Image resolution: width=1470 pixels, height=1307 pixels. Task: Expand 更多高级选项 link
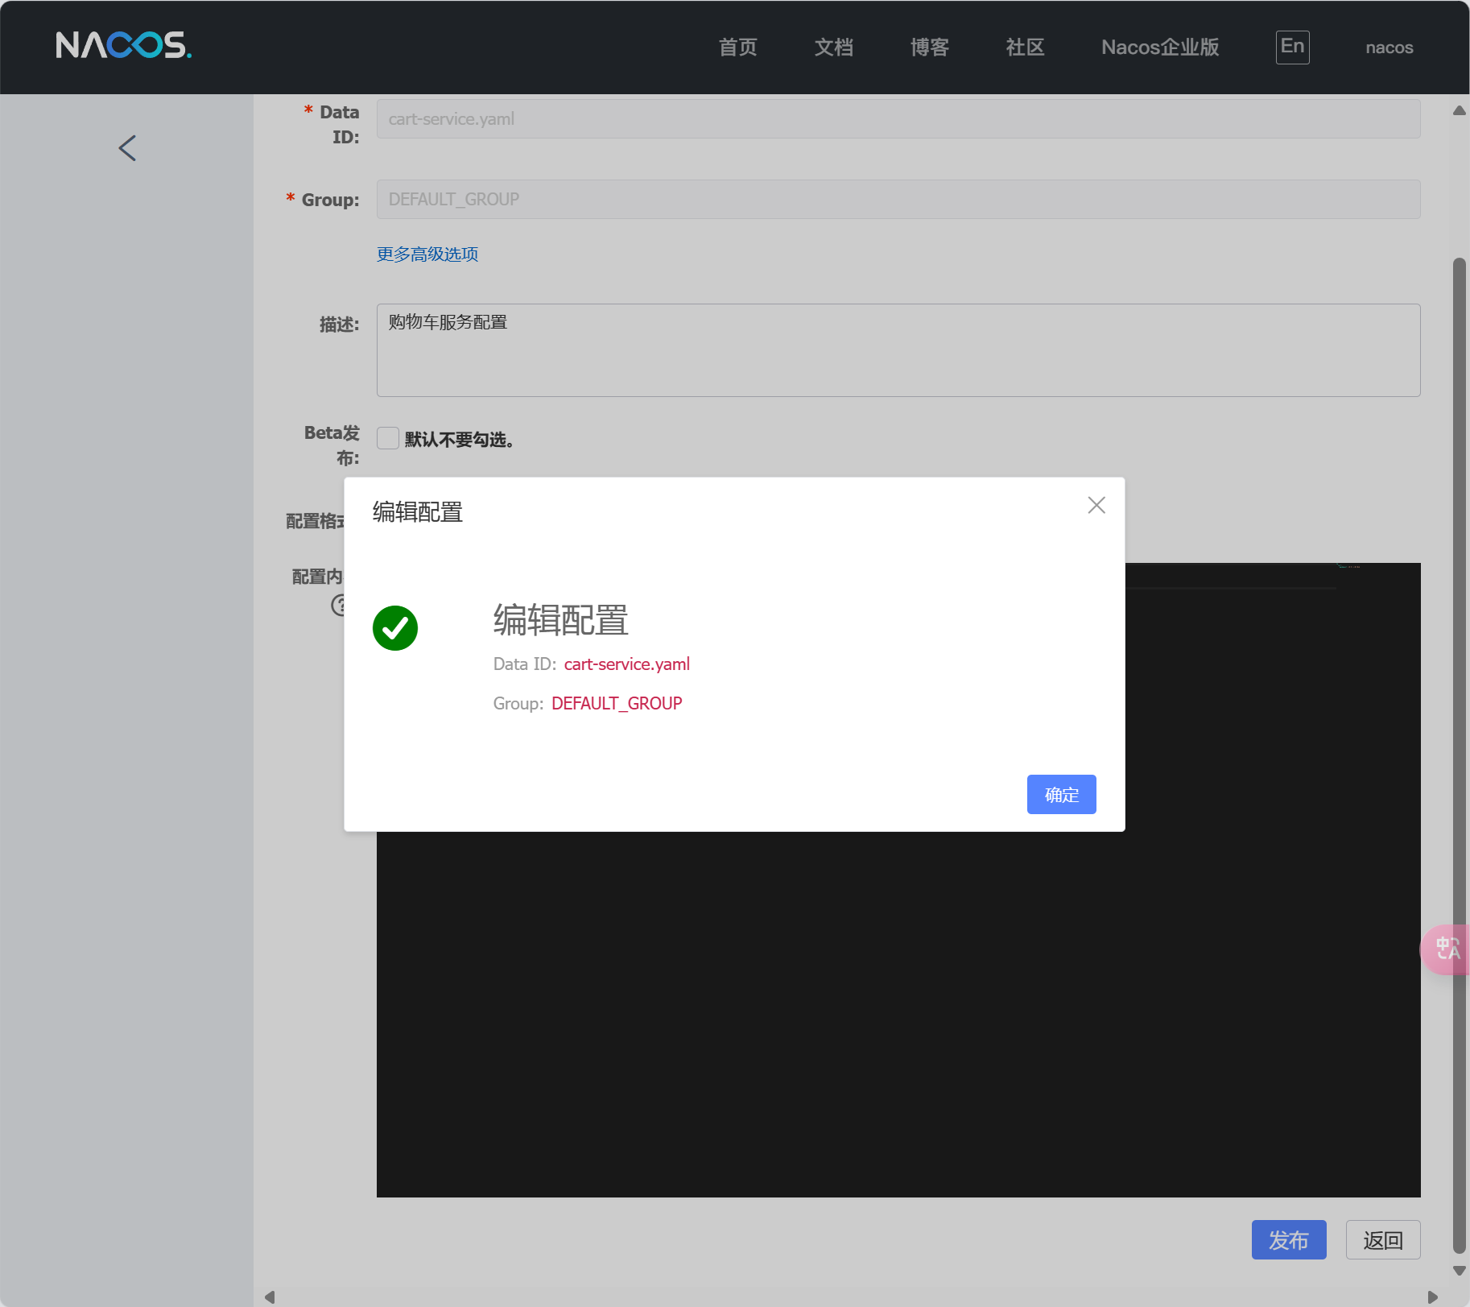coord(427,254)
